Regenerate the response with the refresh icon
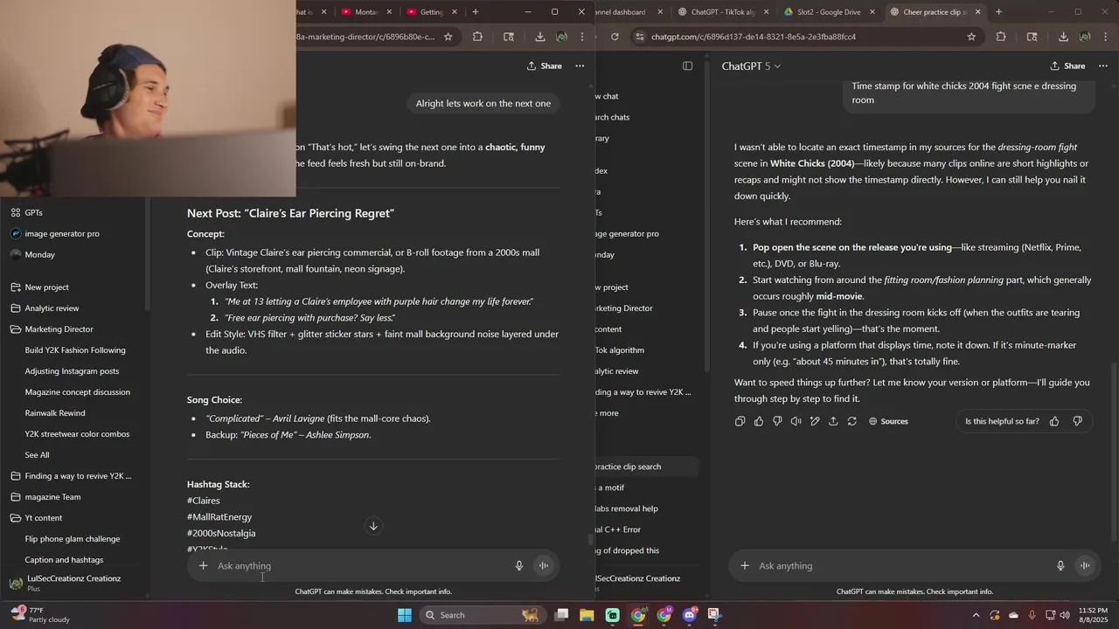This screenshot has width=1119, height=629. pyautogui.click(x=851, y=421)
